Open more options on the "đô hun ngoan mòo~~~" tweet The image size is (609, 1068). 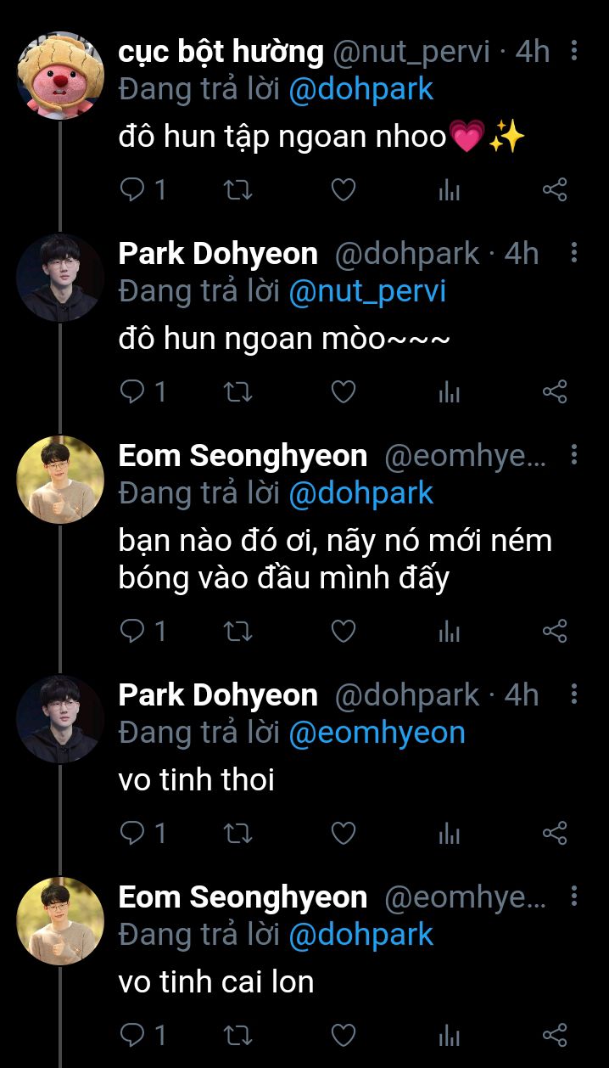574,253
